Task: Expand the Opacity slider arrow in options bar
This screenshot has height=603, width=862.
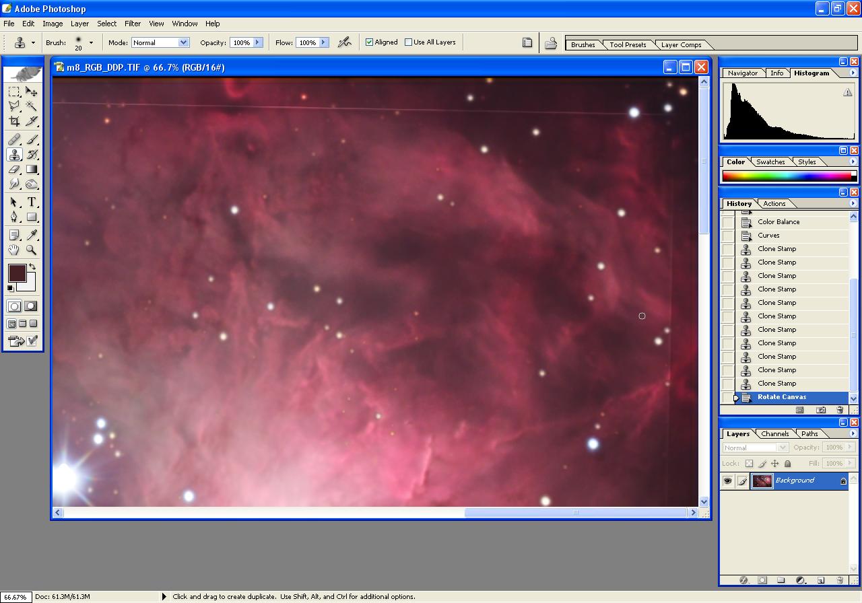Action: pyautogui.click(x=257, y=42)
